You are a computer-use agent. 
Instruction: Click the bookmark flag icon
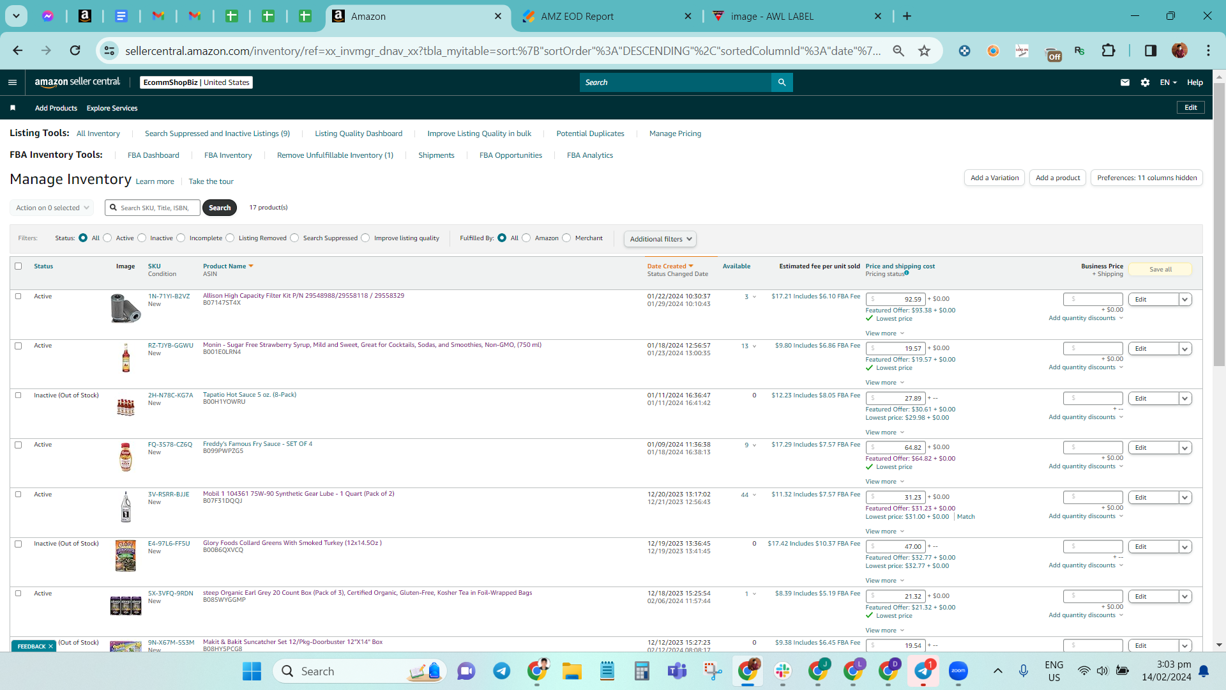point(13,108)
